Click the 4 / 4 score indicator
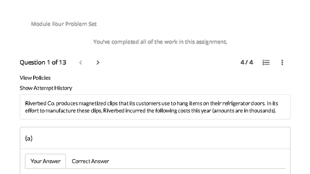The image size is (310, 174). click(x=247, y=62)
